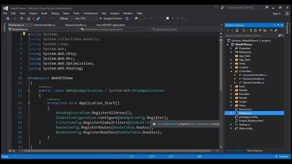Click the View Code icon
Viewport: 292px width, 164px height.
[271, 31]
